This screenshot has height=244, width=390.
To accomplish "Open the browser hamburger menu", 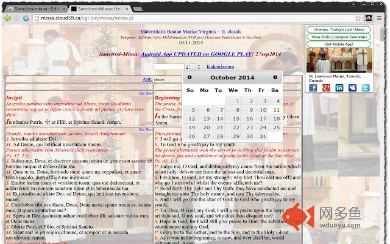I will (x=379, y=18).
